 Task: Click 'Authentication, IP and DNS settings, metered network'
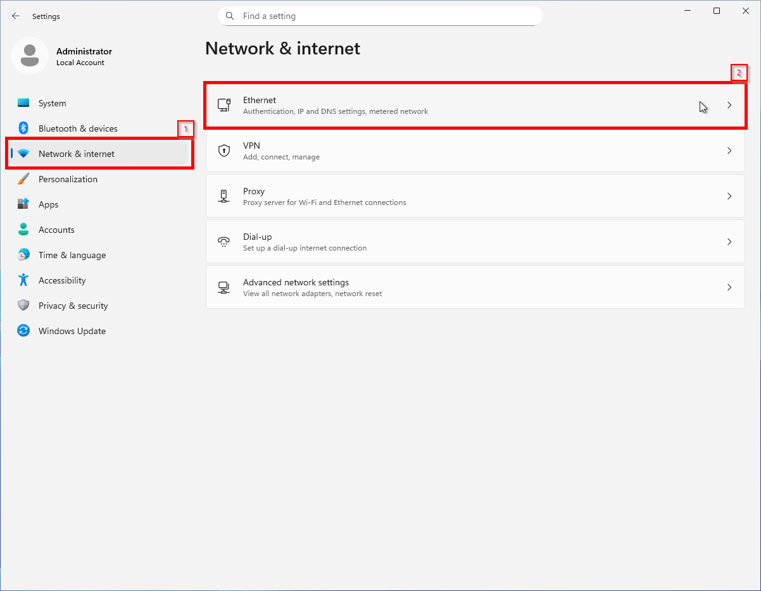[x=336, y=111]
